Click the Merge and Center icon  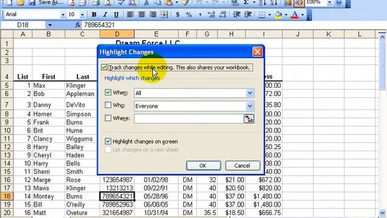[164, 15]
